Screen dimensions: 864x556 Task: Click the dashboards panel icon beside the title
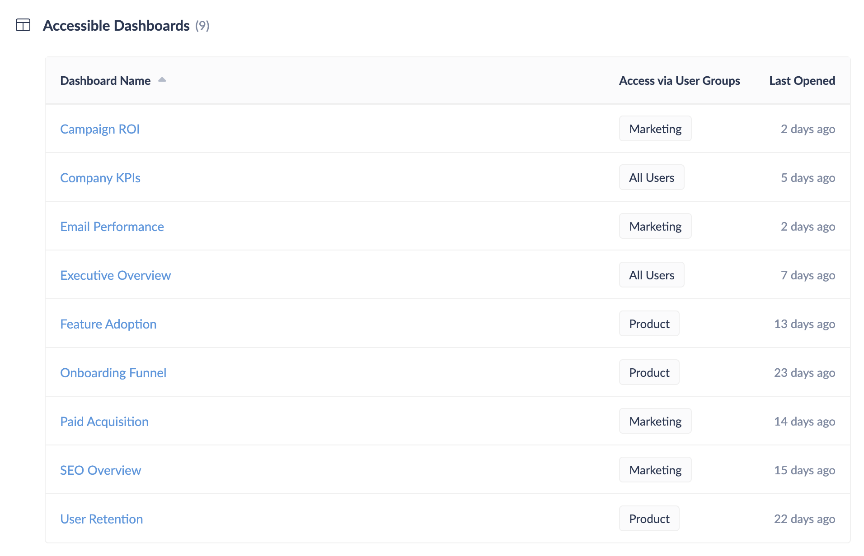[x=23, y=26]
